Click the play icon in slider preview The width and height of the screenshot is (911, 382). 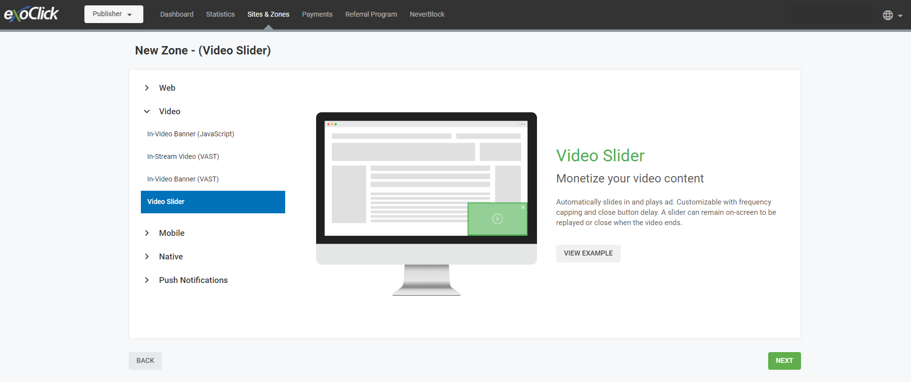coord(497,219)
